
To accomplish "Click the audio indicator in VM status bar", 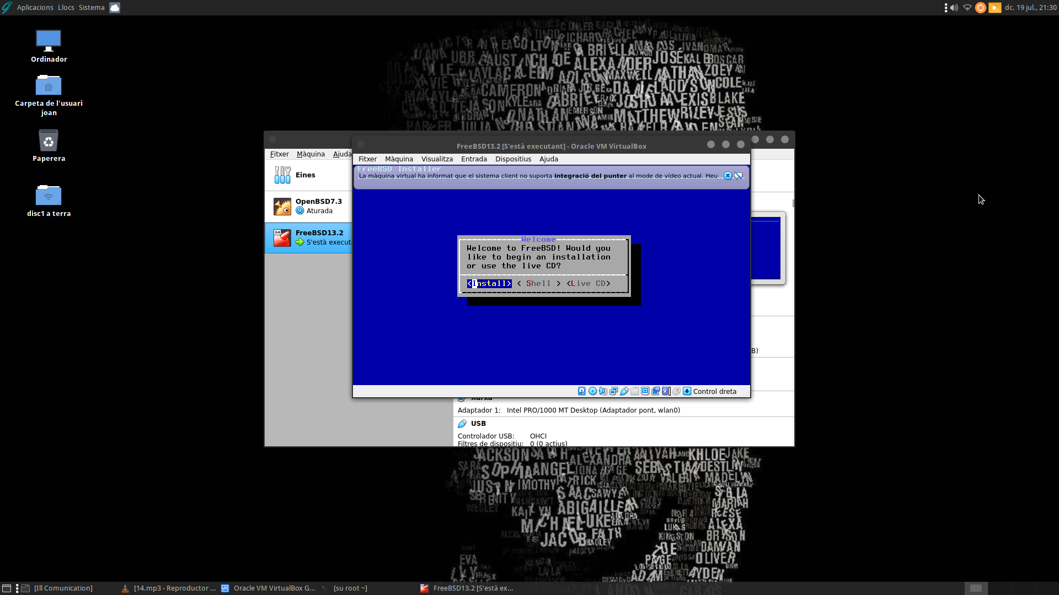I will (x=603, y=391).
